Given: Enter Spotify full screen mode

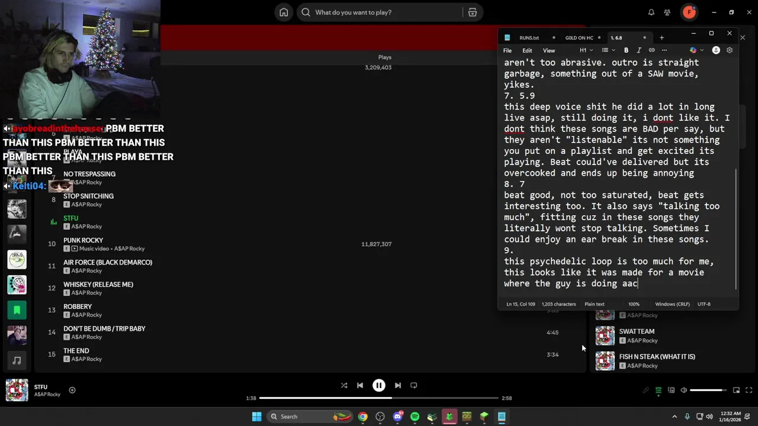Looking at the screenshot, I should coord(749,390).
